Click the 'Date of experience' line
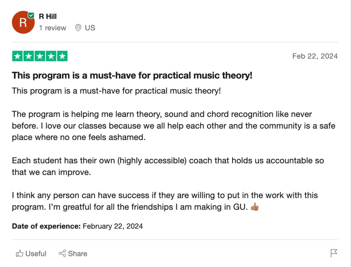This screenshot has height=267, width=351. pos(77,226)
